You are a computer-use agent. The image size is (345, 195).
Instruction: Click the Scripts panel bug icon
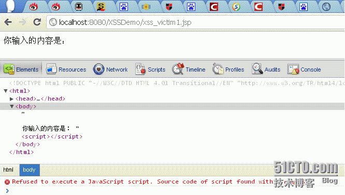[140, 69]
